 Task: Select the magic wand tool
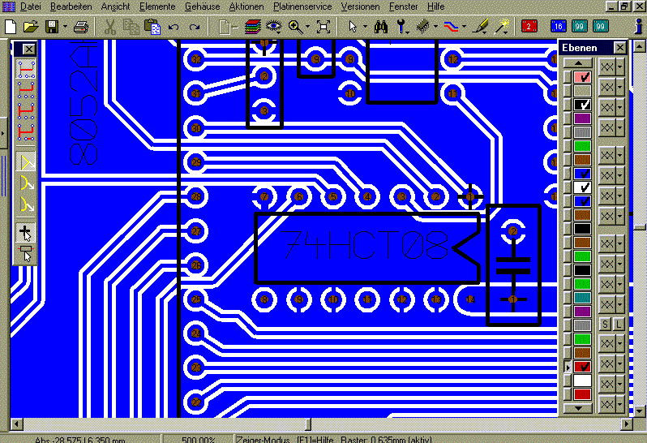click(501, 27)
